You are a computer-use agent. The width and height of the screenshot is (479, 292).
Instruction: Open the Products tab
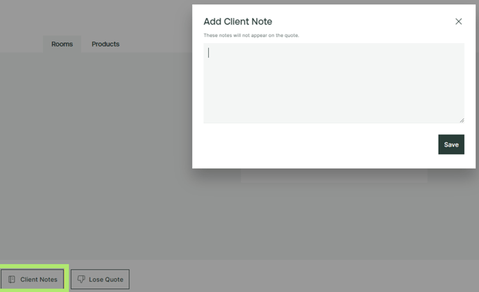pos(105,44)
